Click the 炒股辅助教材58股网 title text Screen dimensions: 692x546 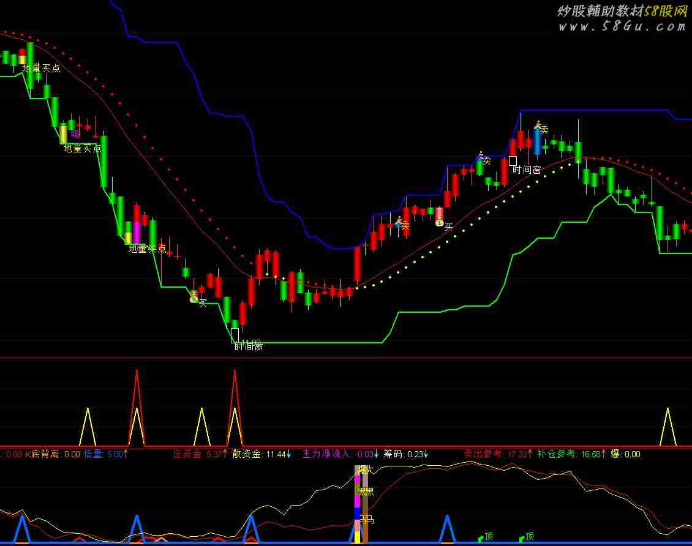622,10
